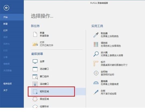Click the 在调色板上按需调色 description

tap(111, 46)
